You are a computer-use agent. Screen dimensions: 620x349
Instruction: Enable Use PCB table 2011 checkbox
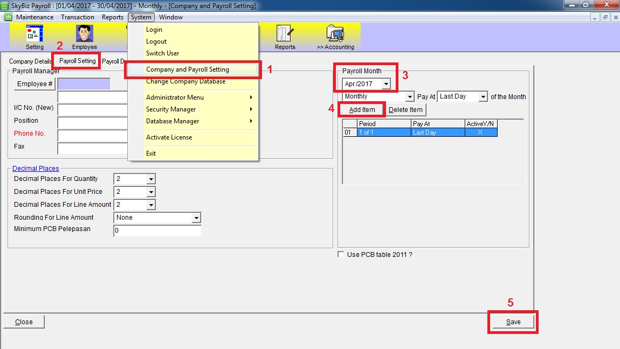pos(341,255)
